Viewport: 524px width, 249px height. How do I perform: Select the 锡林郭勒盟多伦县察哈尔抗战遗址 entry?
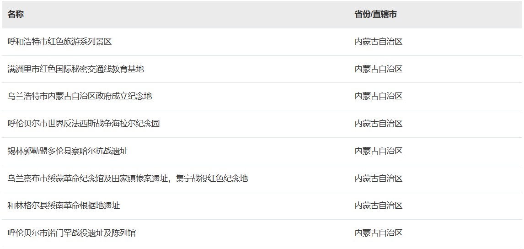68,151
